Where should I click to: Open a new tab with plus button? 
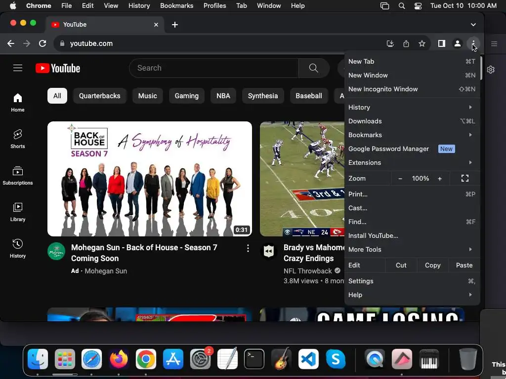(175, 25)
